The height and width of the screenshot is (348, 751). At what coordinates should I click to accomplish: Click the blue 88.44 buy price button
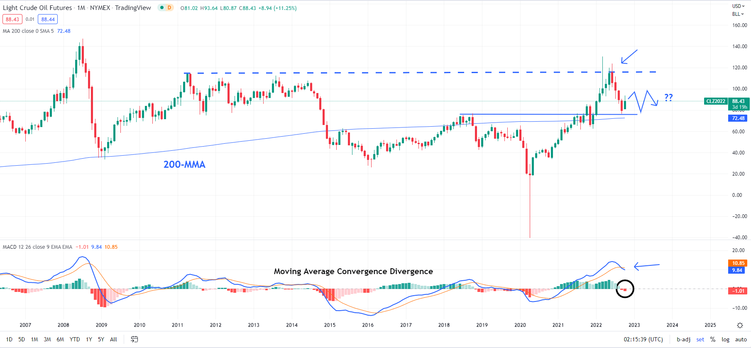click(x=48, y=19)
